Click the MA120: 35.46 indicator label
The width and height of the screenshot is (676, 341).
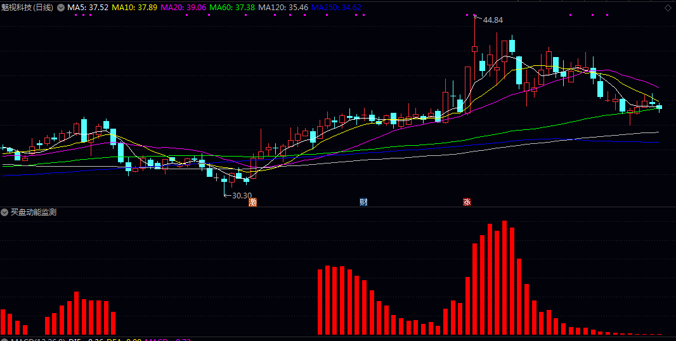click(283, 8)
